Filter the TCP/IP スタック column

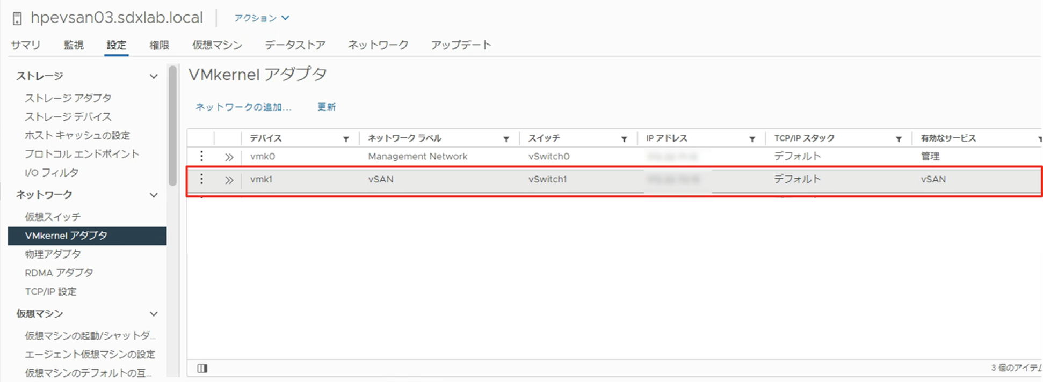[899, 139]
